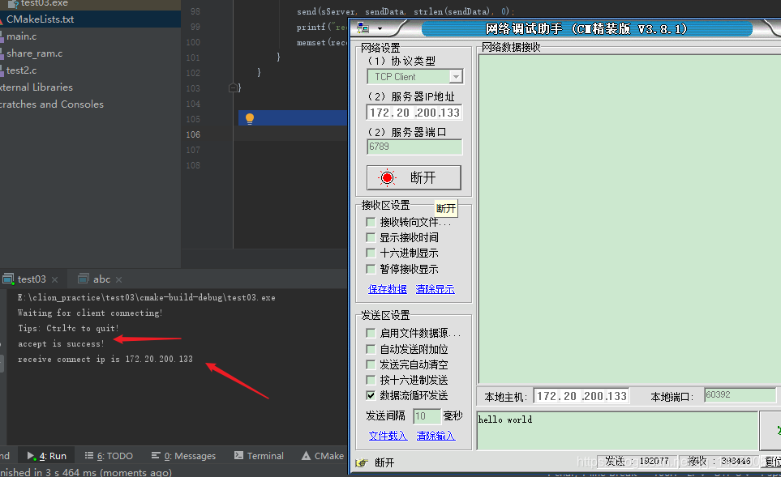
Task: Click the local port field 60392
Action: pyautogui.click(x=740, y=395)
